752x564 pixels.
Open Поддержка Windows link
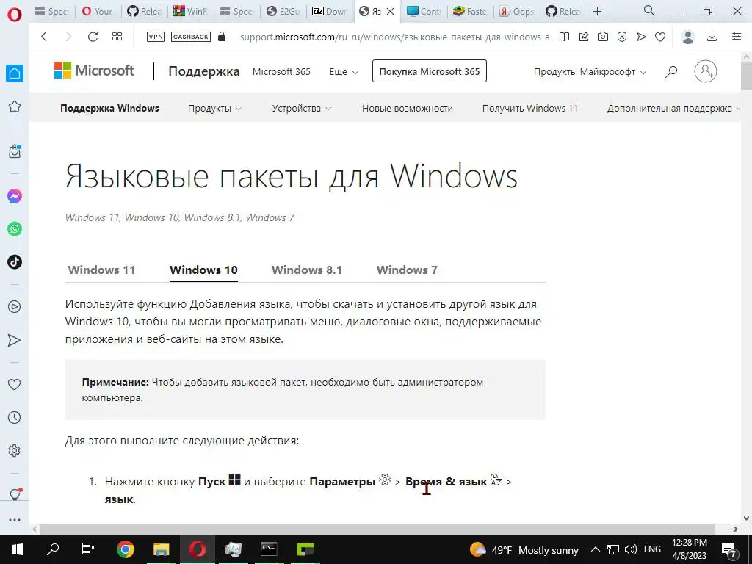pos(110,109)
